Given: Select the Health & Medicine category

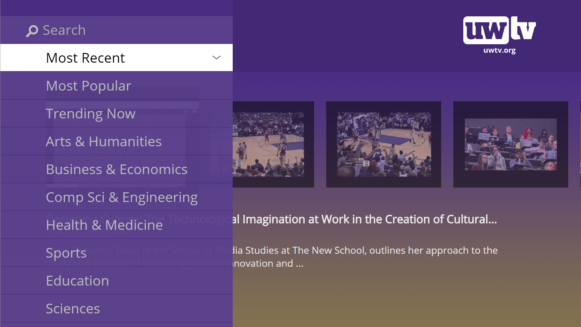Looking at the screenshot, I should [104, 225].
